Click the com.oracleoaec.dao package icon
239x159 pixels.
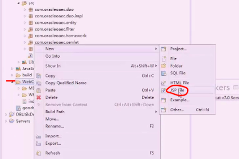coord(31,9)
